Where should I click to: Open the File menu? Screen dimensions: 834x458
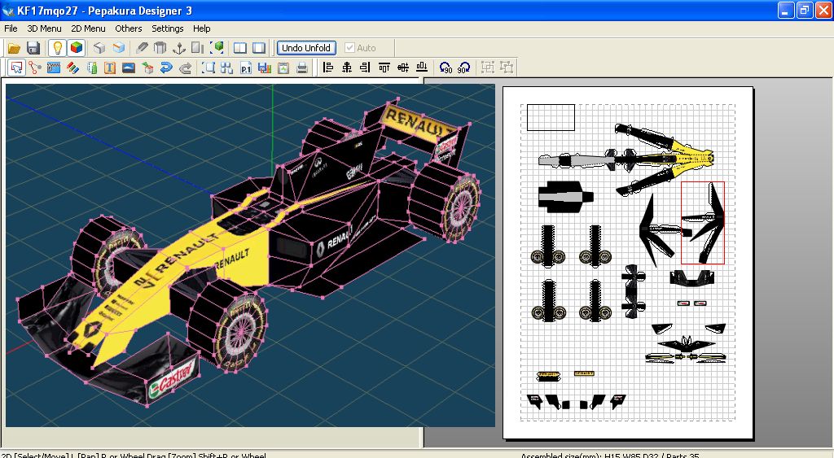pyautogui.click(x=11, y=28)
